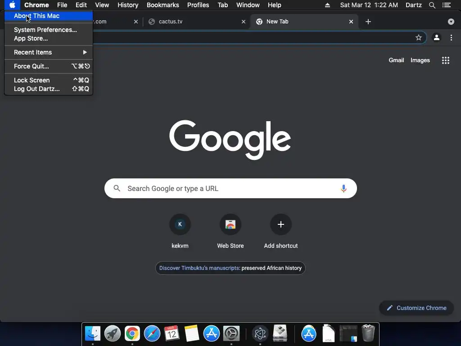Viewport: 461px width, 346px height.
Task: Open the History menu
Action: click(x=128, y=5)
